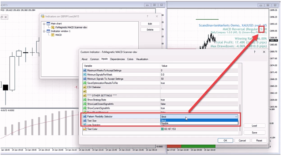Select the MACD indicator icon in tree

(x=53, y=35)
